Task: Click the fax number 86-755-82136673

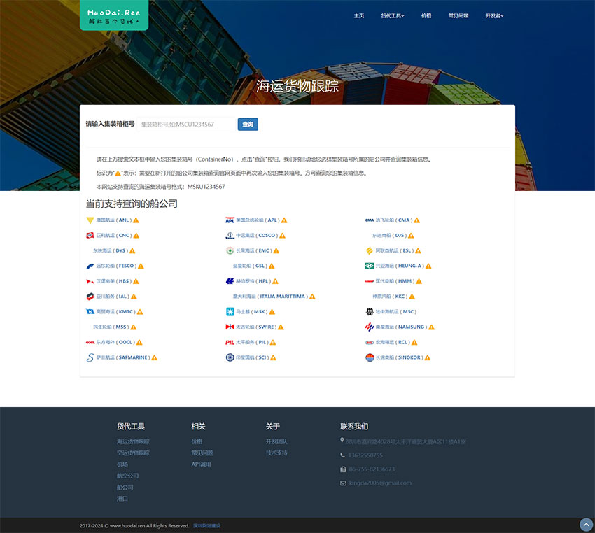Action: coord(372,469)
